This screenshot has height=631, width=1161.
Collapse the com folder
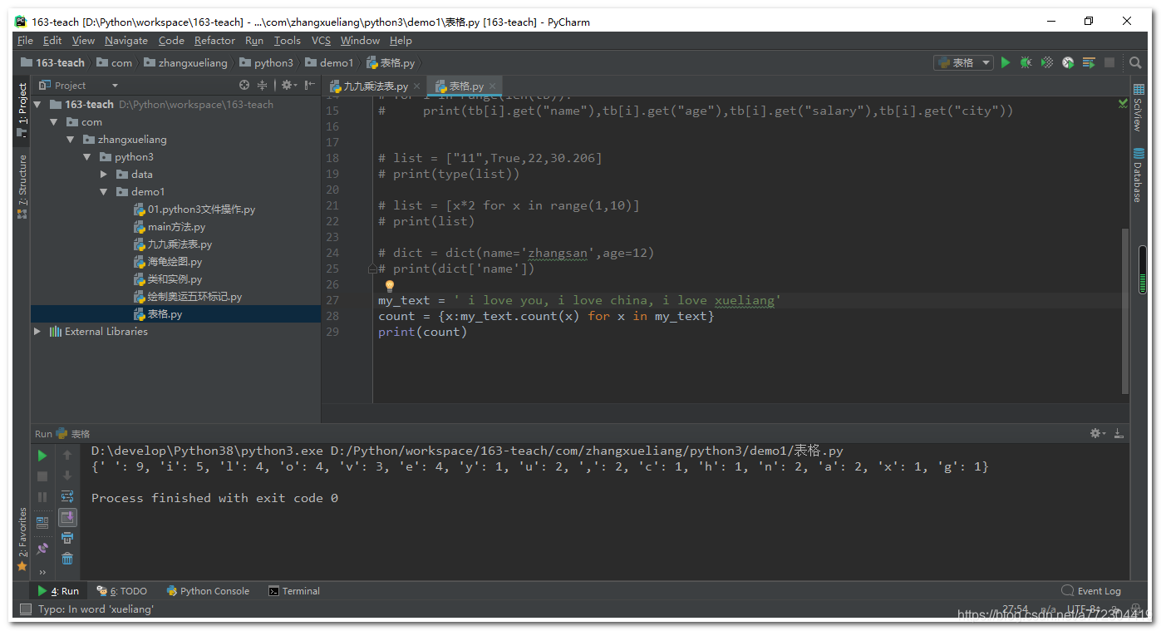[x=54, y=122]
